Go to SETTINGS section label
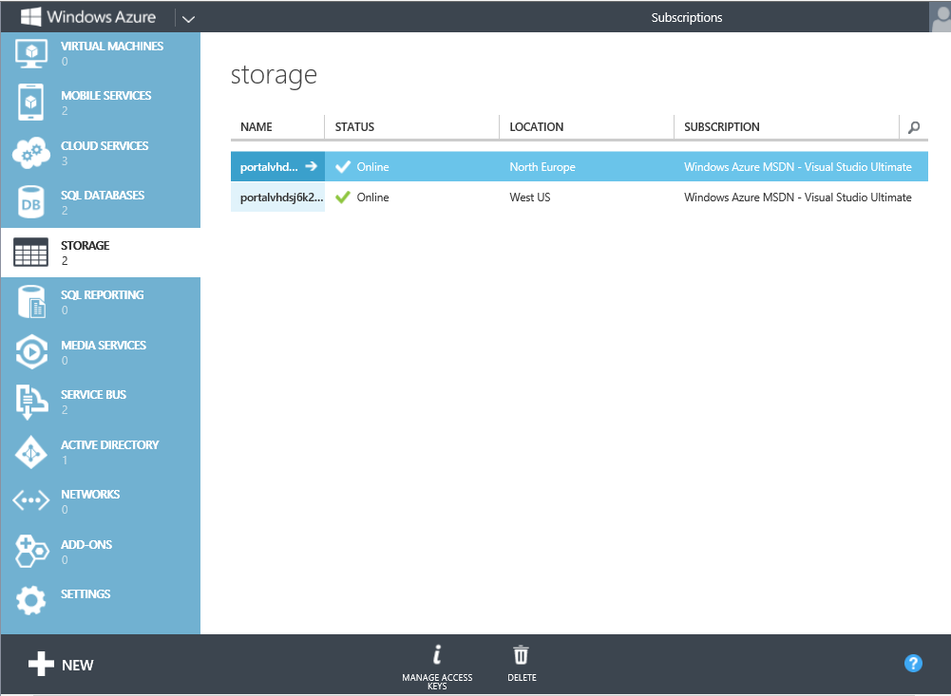 tap(86, 593)
